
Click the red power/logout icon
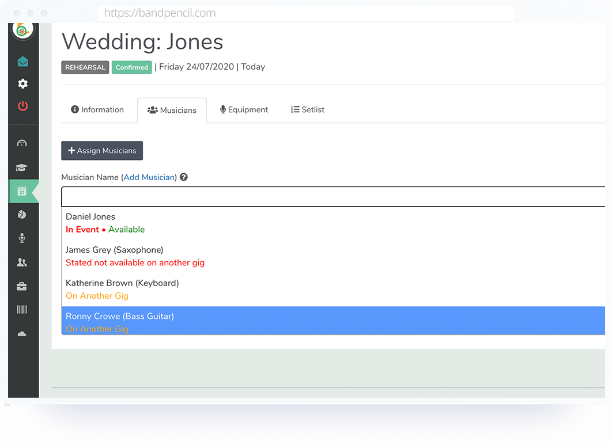[x=22, y=106]
